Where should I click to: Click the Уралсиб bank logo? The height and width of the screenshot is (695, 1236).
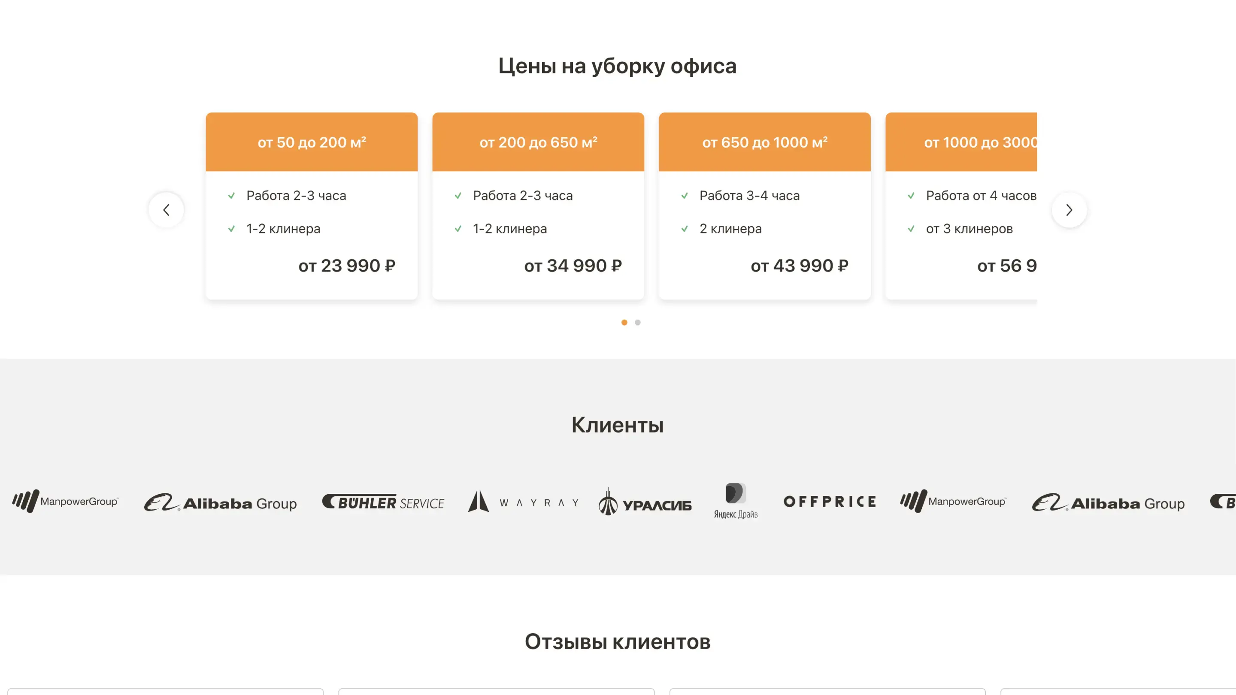(x=645, y=502)
